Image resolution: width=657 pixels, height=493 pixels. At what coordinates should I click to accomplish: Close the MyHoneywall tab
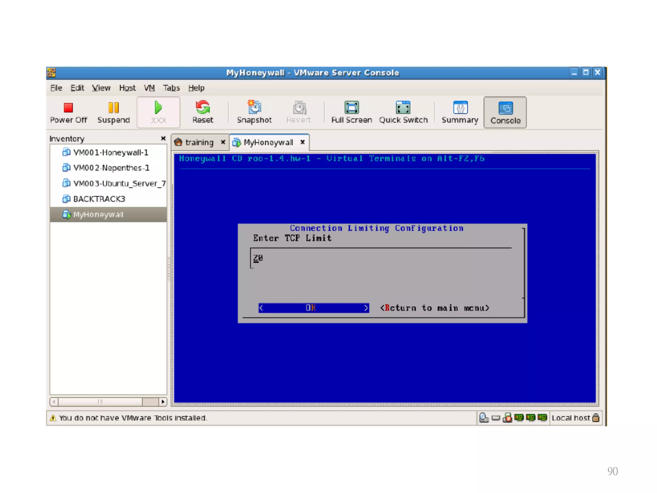(303, 142)
